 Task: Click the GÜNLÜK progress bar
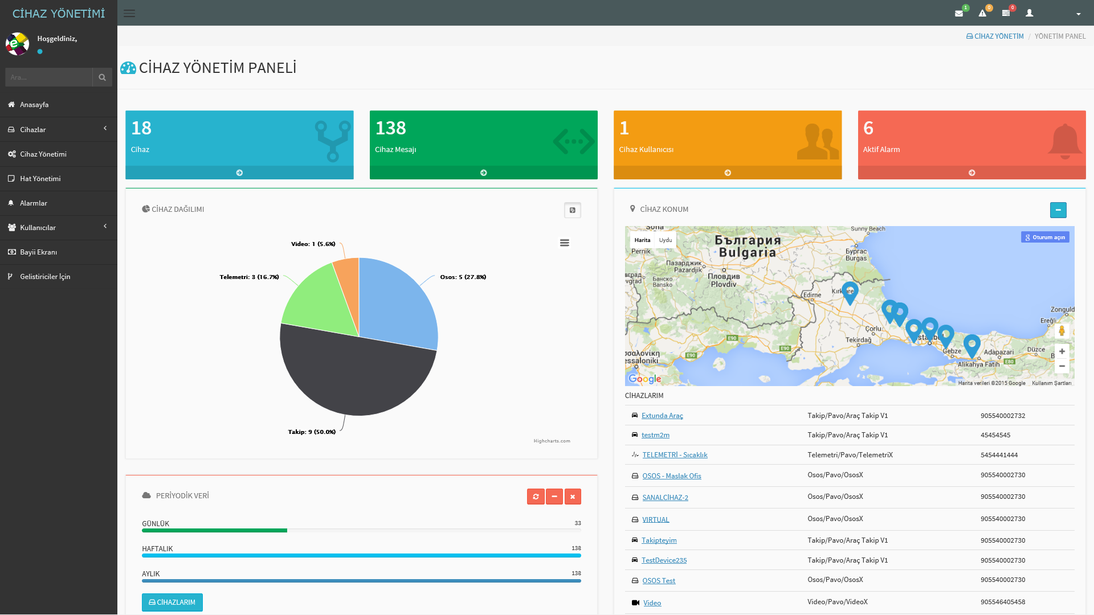361,531
